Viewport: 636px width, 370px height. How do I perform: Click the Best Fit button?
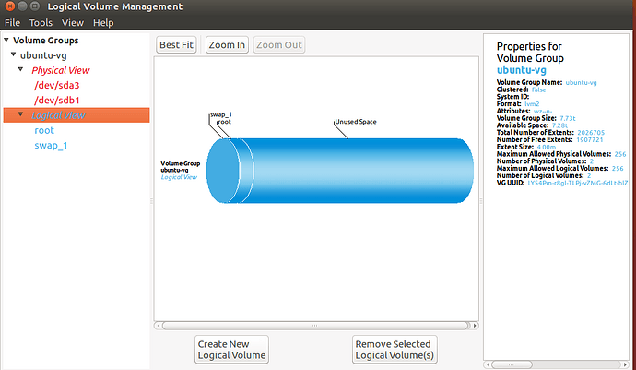coord(176,45)
